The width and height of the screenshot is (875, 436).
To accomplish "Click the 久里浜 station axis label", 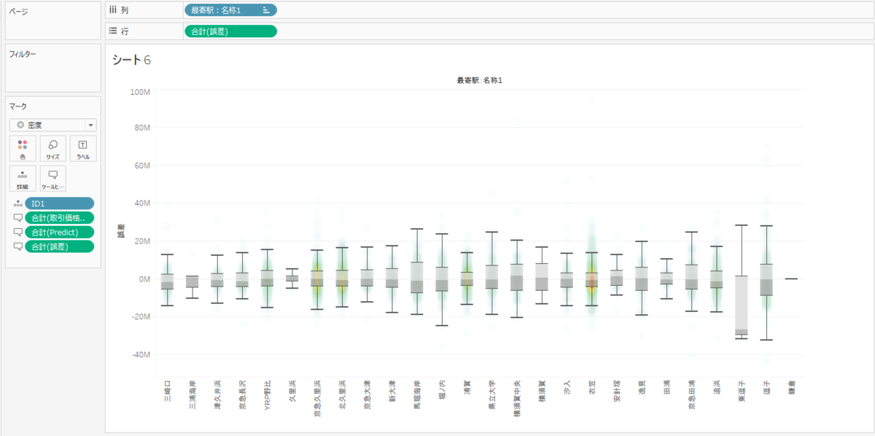I will 292,391.
